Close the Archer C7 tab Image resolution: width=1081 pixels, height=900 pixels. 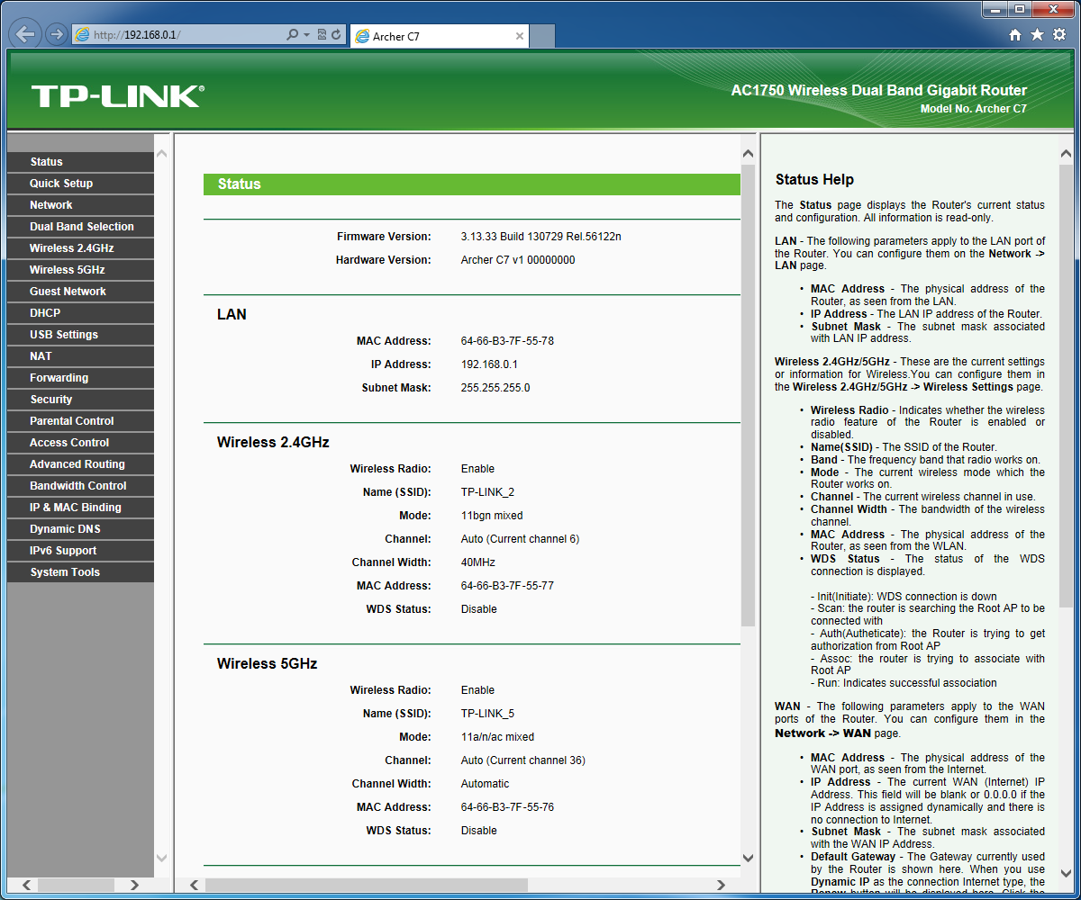[520, 36]
